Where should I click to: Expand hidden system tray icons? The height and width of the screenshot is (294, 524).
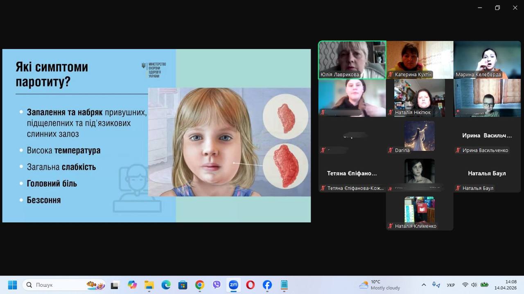click(424, 285)
